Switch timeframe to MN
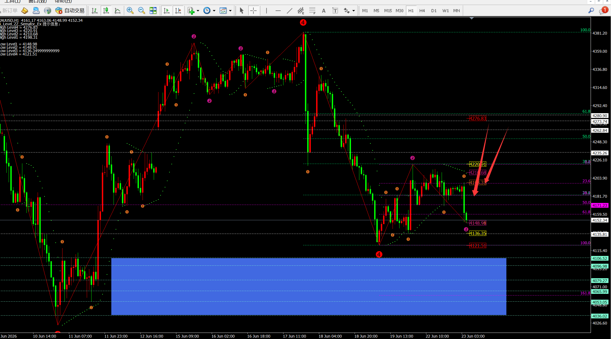 click(x=457, y=11)
